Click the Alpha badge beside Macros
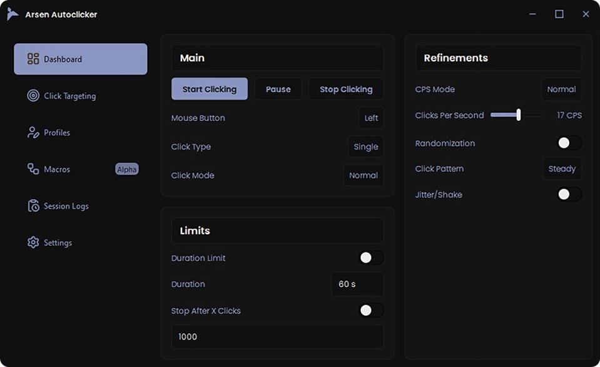This screenshot has height=367, width=600. (127, 169)
